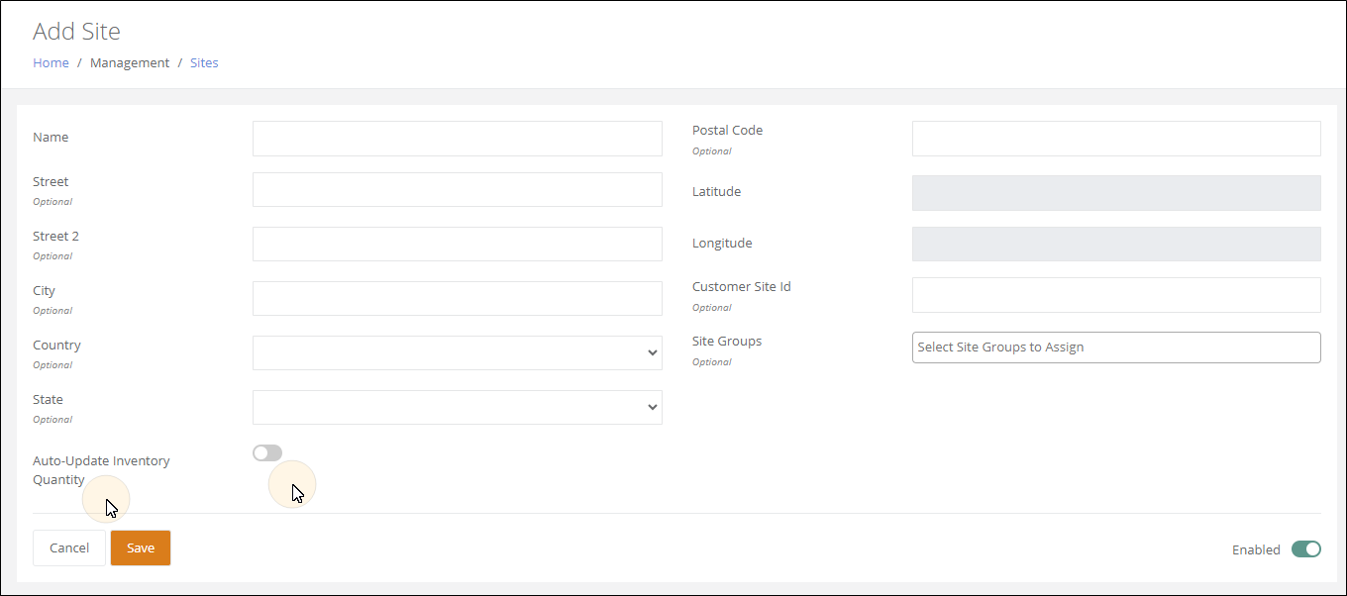Click the City label
This screenshot has height=596, width=1347.
pyautogui.click(x=44, y=290)
